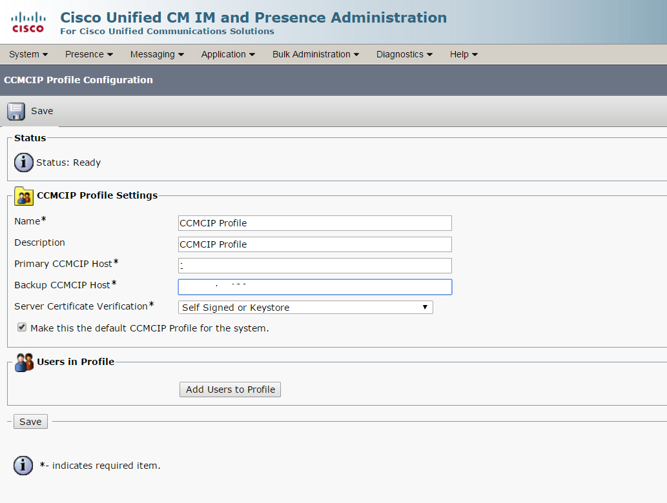This screenshot has height=503, width=667.
Task: Click the 'For Cisco Unified Communications Solutions' subtitle
Action: [167, 32]
